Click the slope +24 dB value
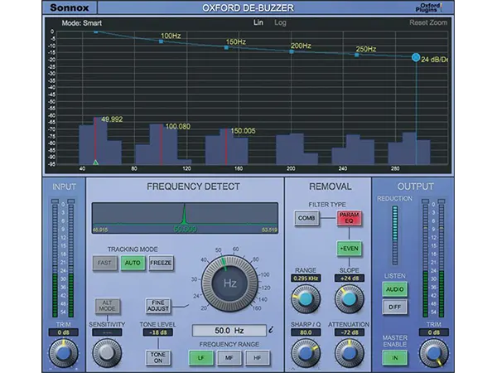Viewport: 497px width, 373px height. pos(349,279)
